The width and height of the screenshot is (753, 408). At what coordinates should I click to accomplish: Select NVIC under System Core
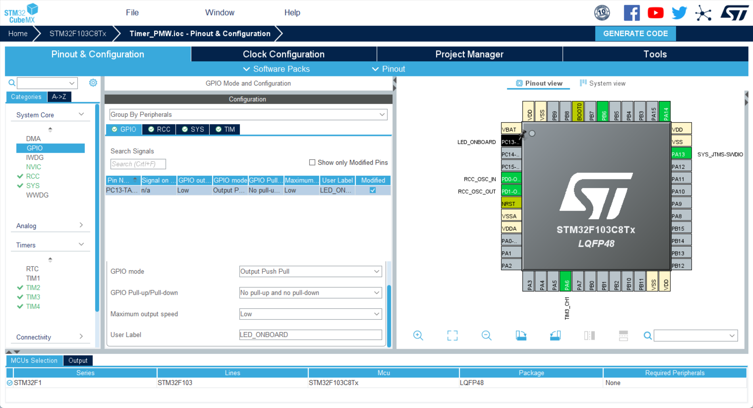34,167
